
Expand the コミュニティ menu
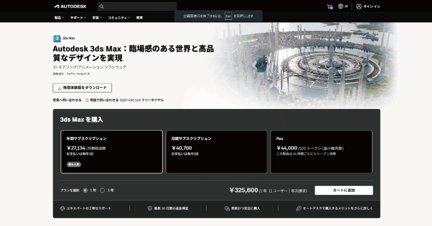[119, 17]
